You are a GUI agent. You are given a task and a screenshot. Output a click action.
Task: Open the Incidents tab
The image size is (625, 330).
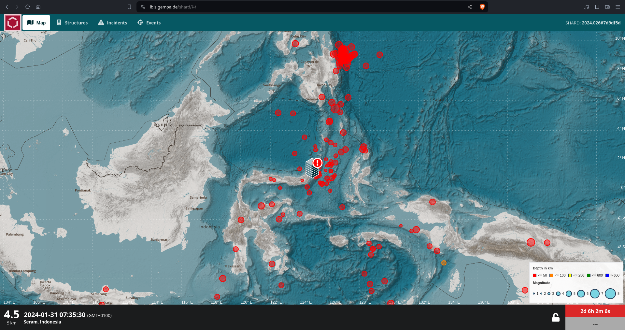point(112,23)
